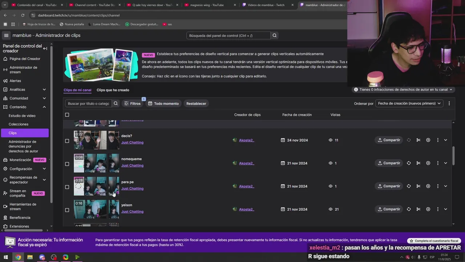Click the dashed-circle icon on 'yeison' row
The width and height of the screenshot is (465, 262).
click(x=409, y=209)
